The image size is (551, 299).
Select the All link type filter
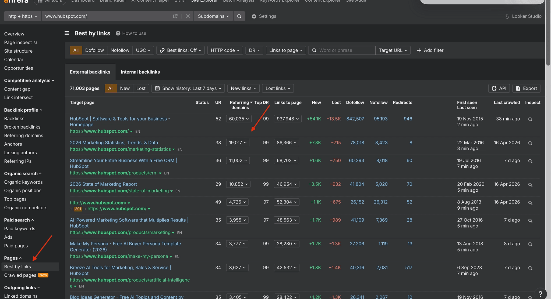(76, 50)
